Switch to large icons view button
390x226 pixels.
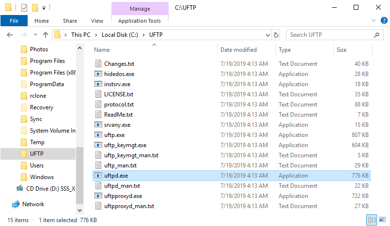(382, 220)
